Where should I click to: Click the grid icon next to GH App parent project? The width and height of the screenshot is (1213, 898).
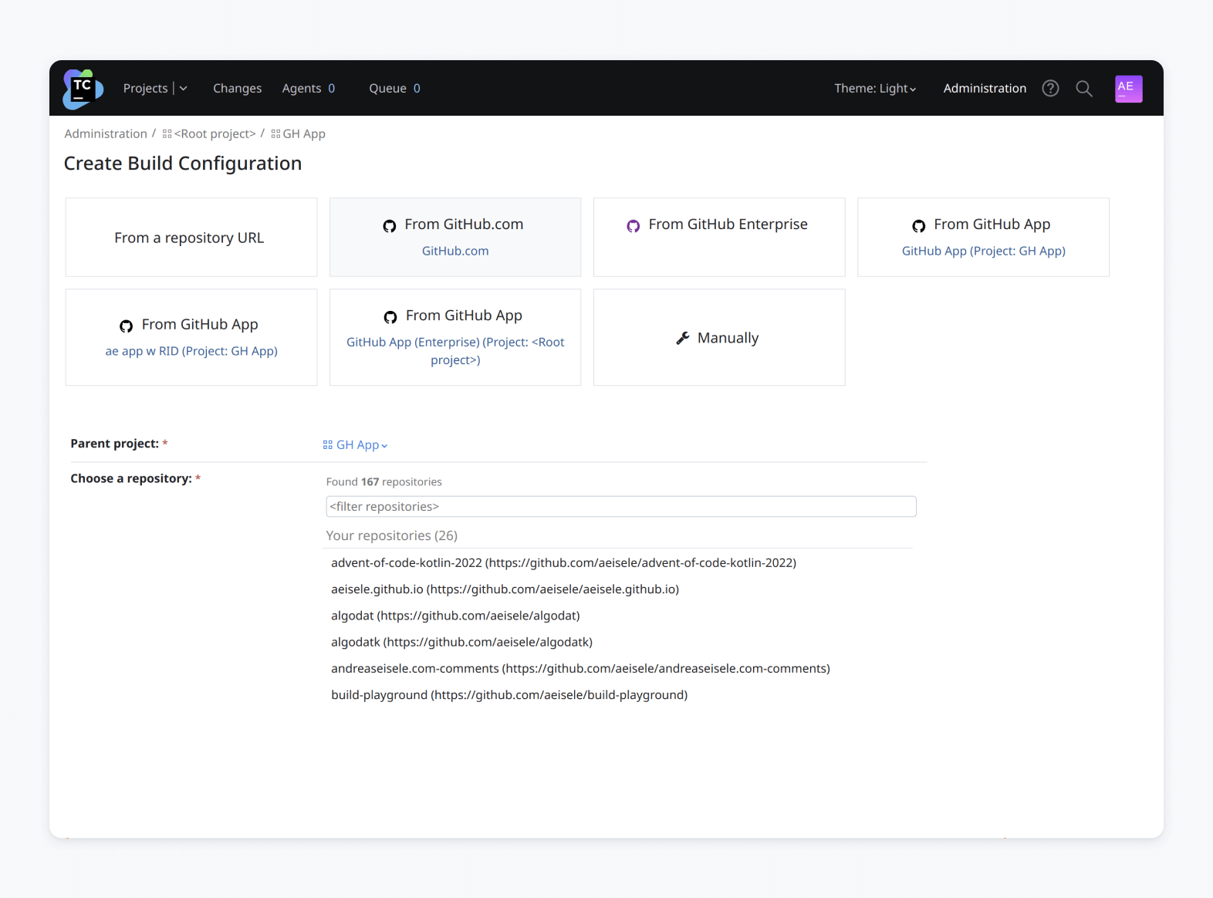tap(328, 445)
